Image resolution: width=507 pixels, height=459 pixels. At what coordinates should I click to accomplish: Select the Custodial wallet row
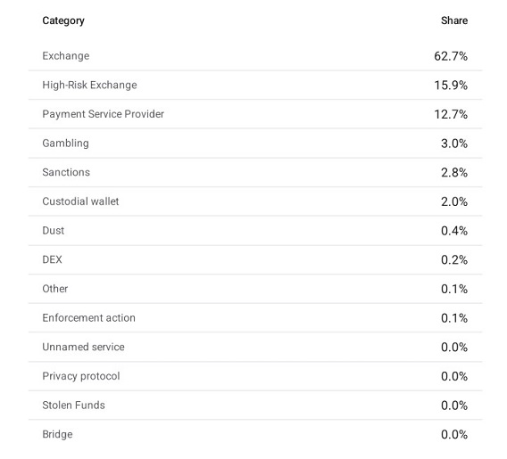tap(255, 201)
